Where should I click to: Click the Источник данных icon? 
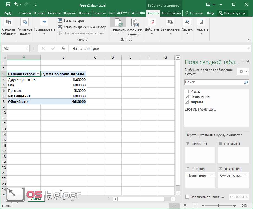pos(134,23)
